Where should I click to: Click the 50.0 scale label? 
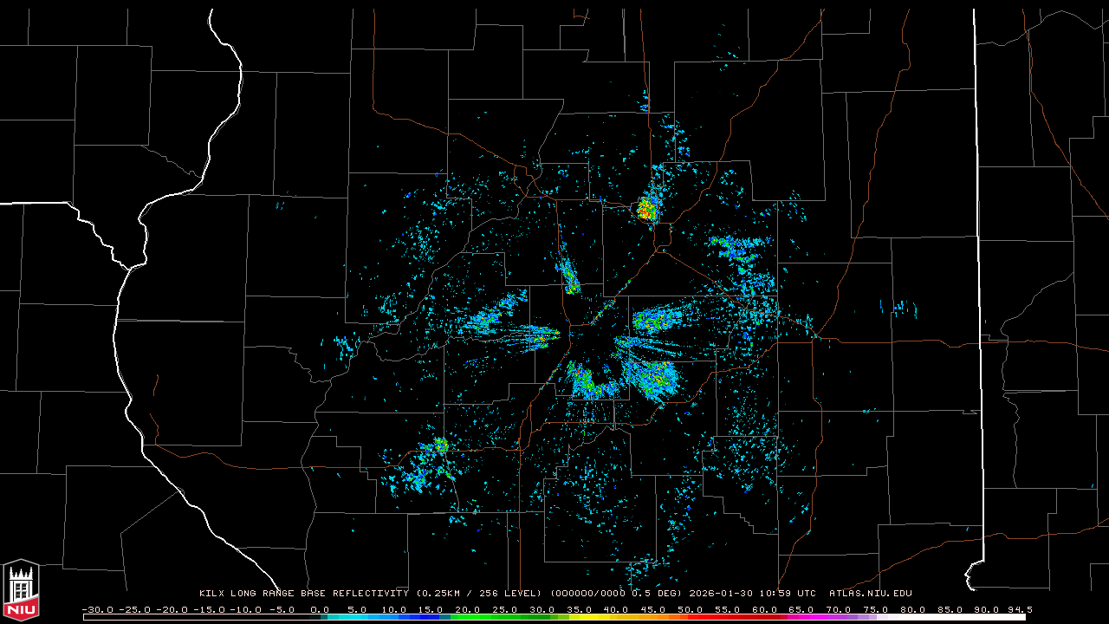coord(690,609)
